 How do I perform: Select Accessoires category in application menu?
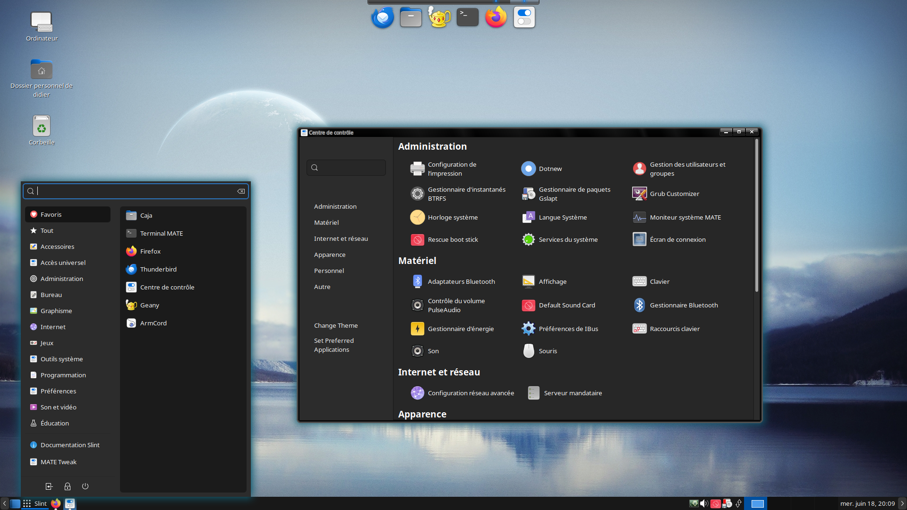pyautogui.click(x=57, y=246)
